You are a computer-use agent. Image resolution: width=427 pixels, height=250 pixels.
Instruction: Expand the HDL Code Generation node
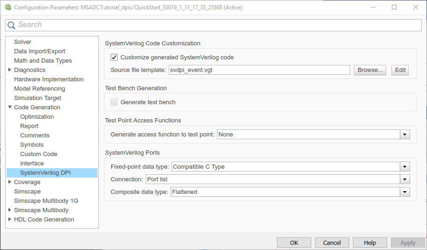pos(10,220)
